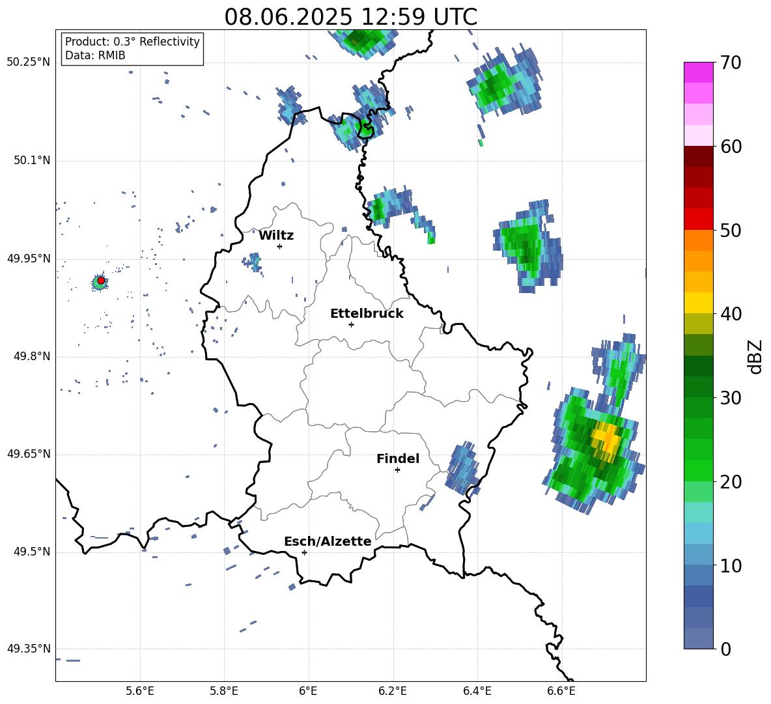The image size is (771, 704).
Task: Click the Findel cross marker
Action: click(397, 470)
